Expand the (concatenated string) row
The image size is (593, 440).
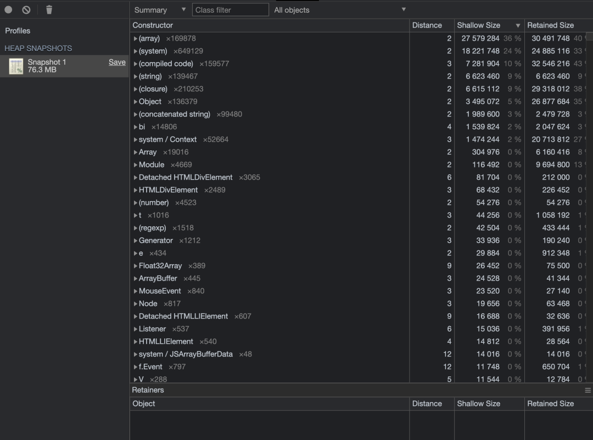tap(136, 114)
